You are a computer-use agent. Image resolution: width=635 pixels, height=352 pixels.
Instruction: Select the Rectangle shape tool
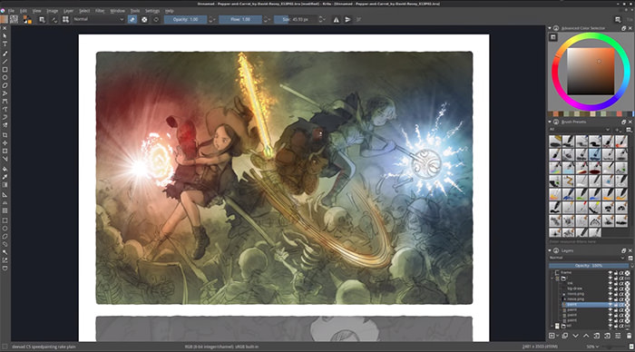tap(5, 70)
